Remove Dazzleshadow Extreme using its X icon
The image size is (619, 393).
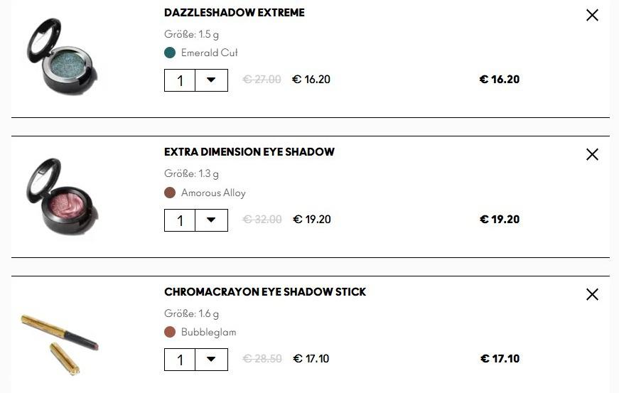click(x=592, y=15)
